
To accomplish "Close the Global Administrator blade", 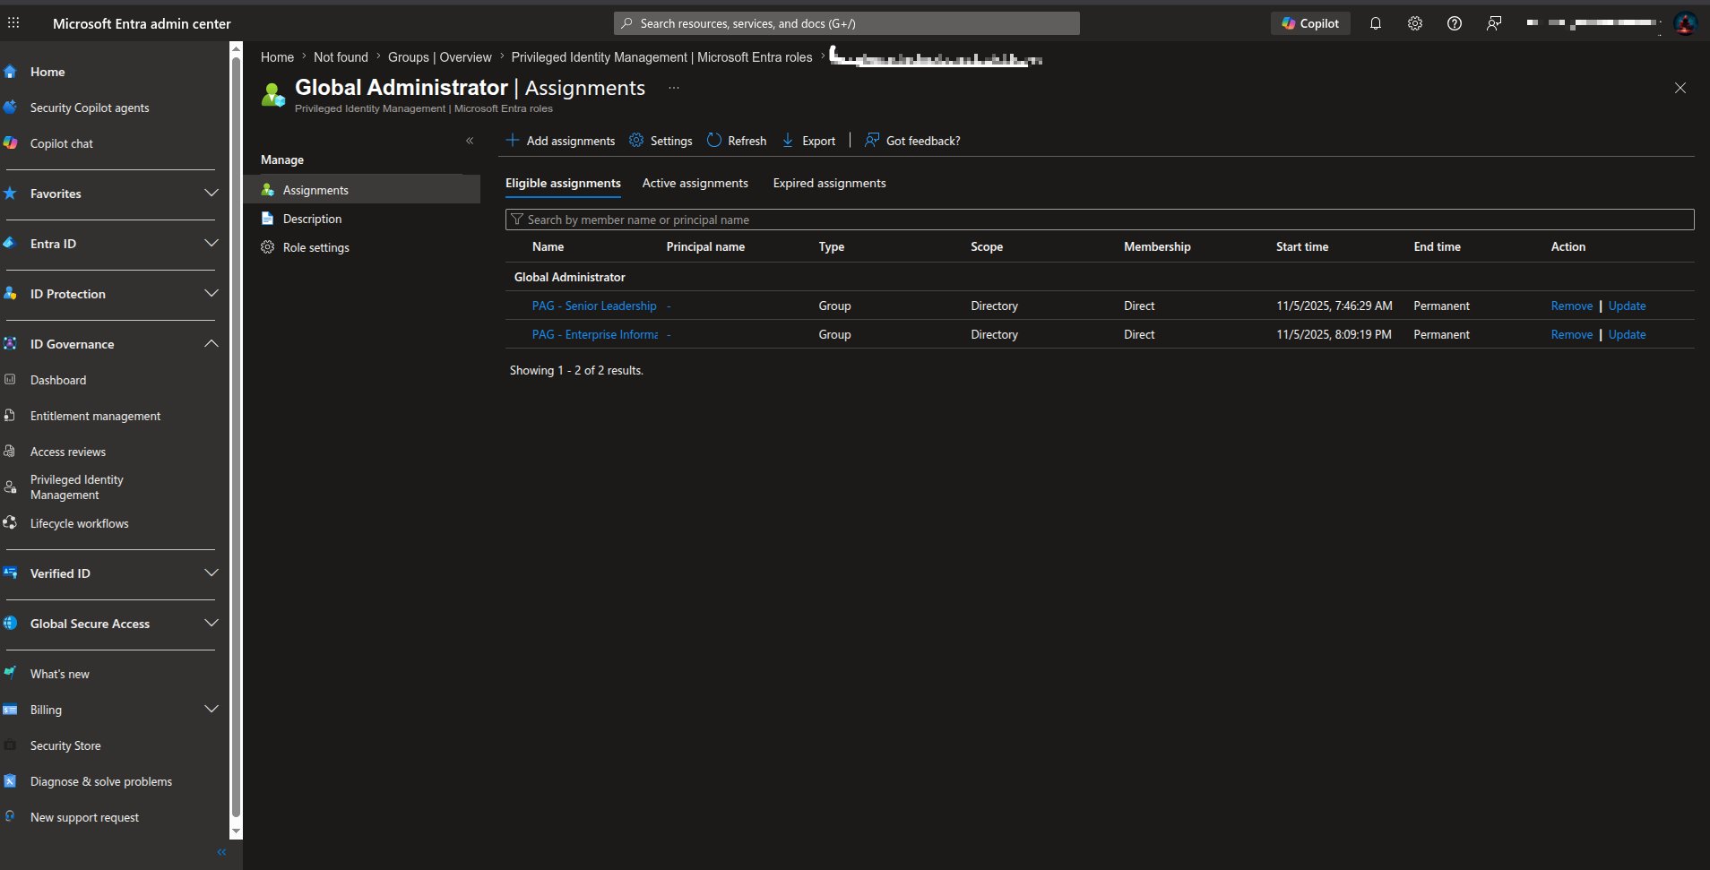I will click(x=1680, y=88).
